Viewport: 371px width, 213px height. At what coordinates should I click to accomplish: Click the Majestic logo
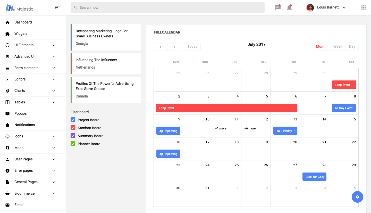pos(20,8)
